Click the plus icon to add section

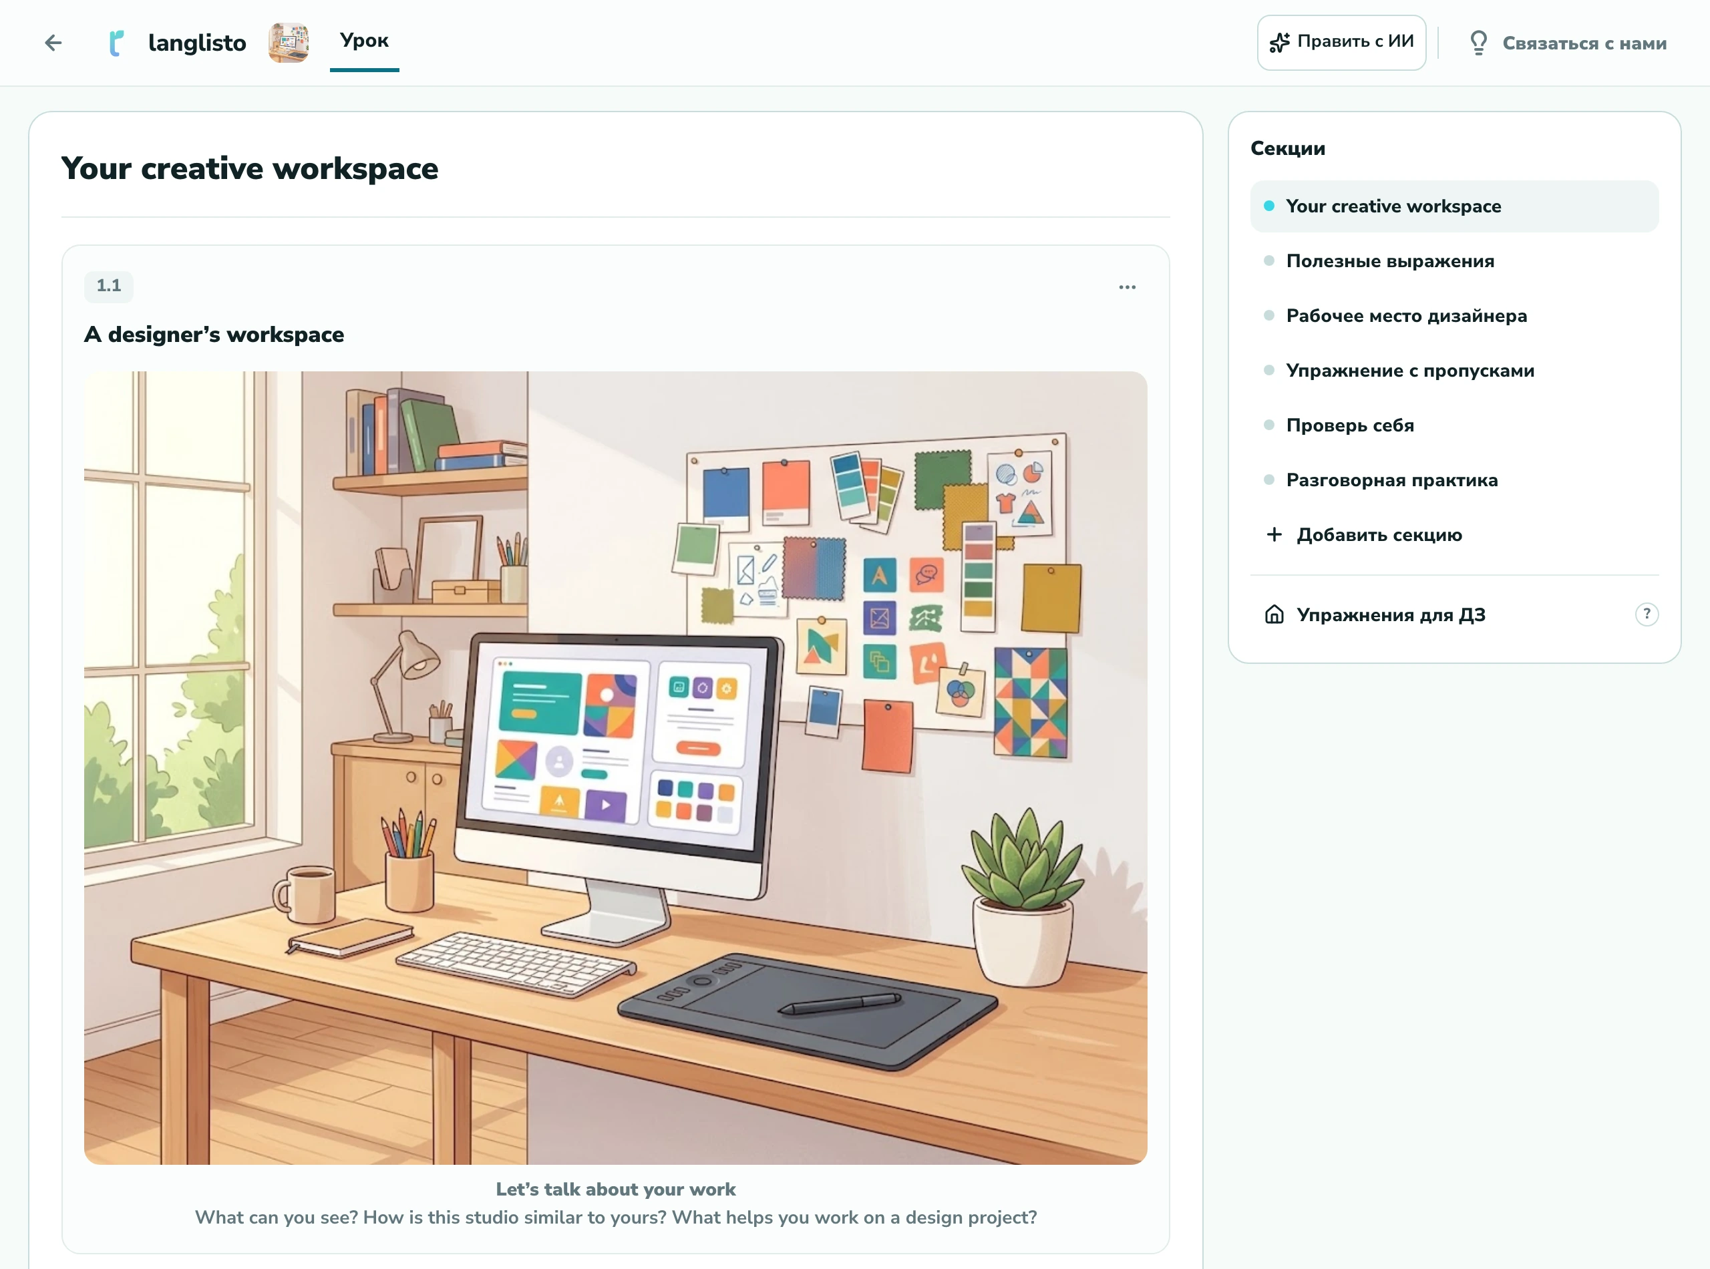tap(1274, 534)
